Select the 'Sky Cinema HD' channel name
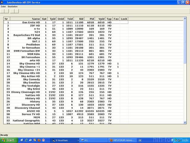 (x=30, y=63)
